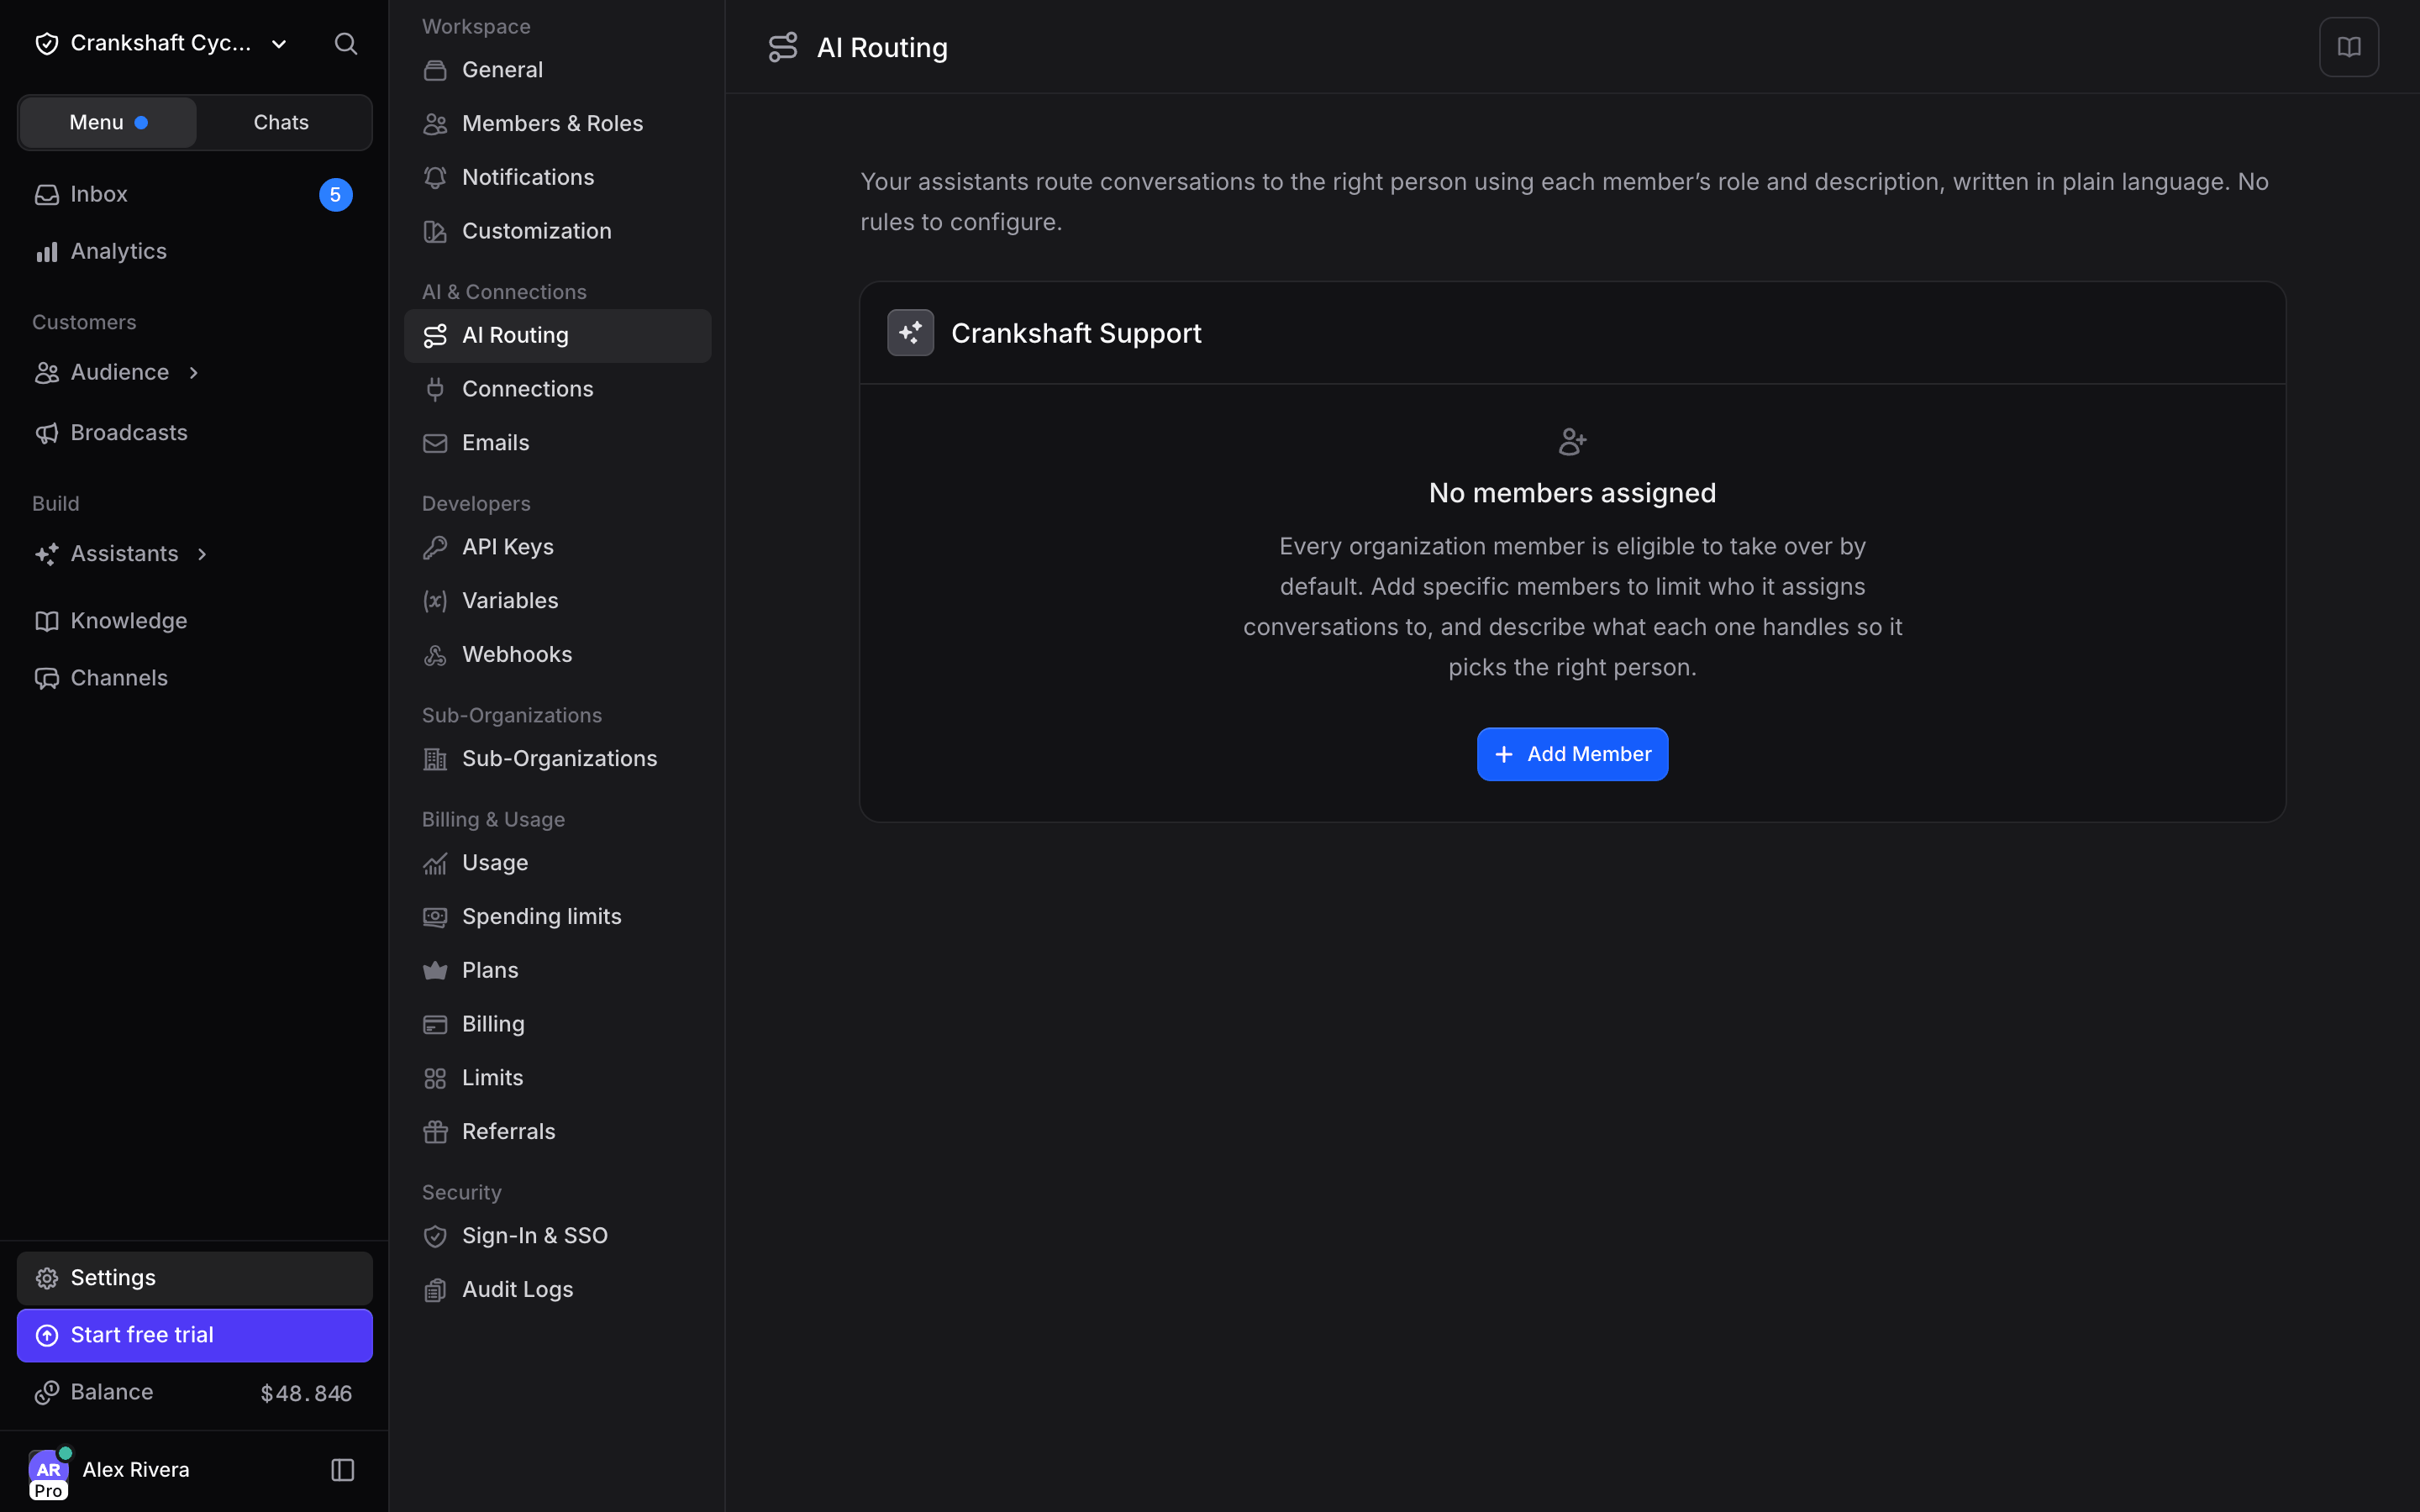Open the Crankshaft Cycles workspace dropdown

pos(160,44)
